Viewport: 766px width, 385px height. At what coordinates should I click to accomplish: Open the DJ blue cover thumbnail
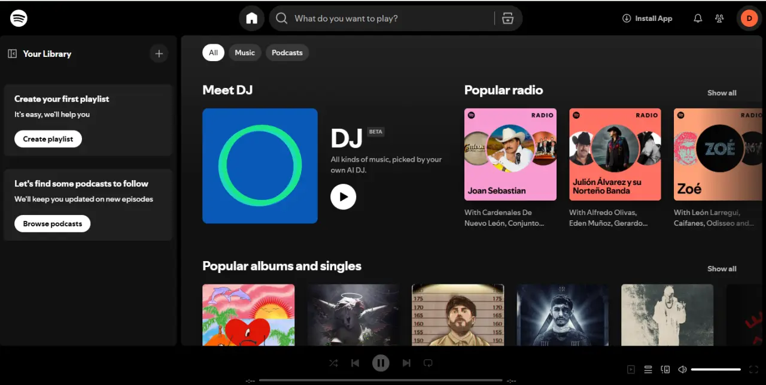point(260,166)
